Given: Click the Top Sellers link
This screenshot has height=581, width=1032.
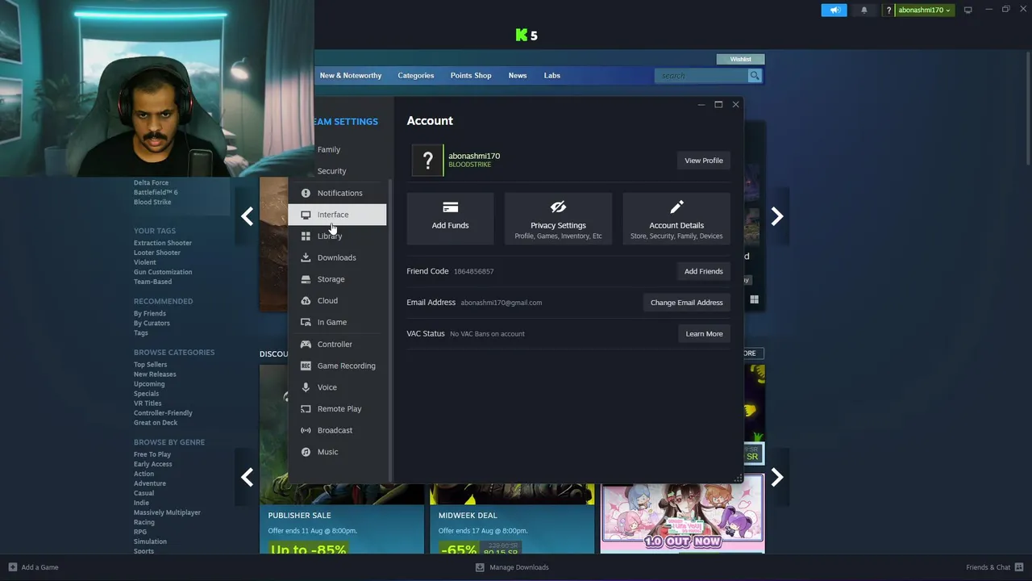Looking at the screenshot, I should coord(150,365).
